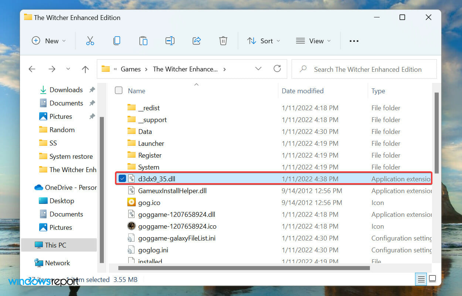Show hidden path with breadcrumb double chevron
The image size is (462, 296).
click(x=115, y=69)
